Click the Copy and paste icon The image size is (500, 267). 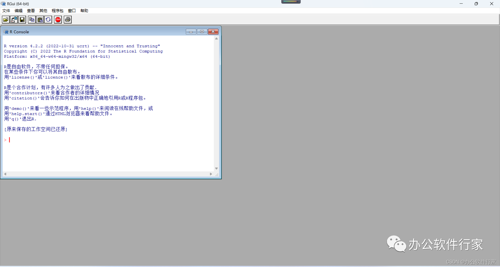coord(48,20)
